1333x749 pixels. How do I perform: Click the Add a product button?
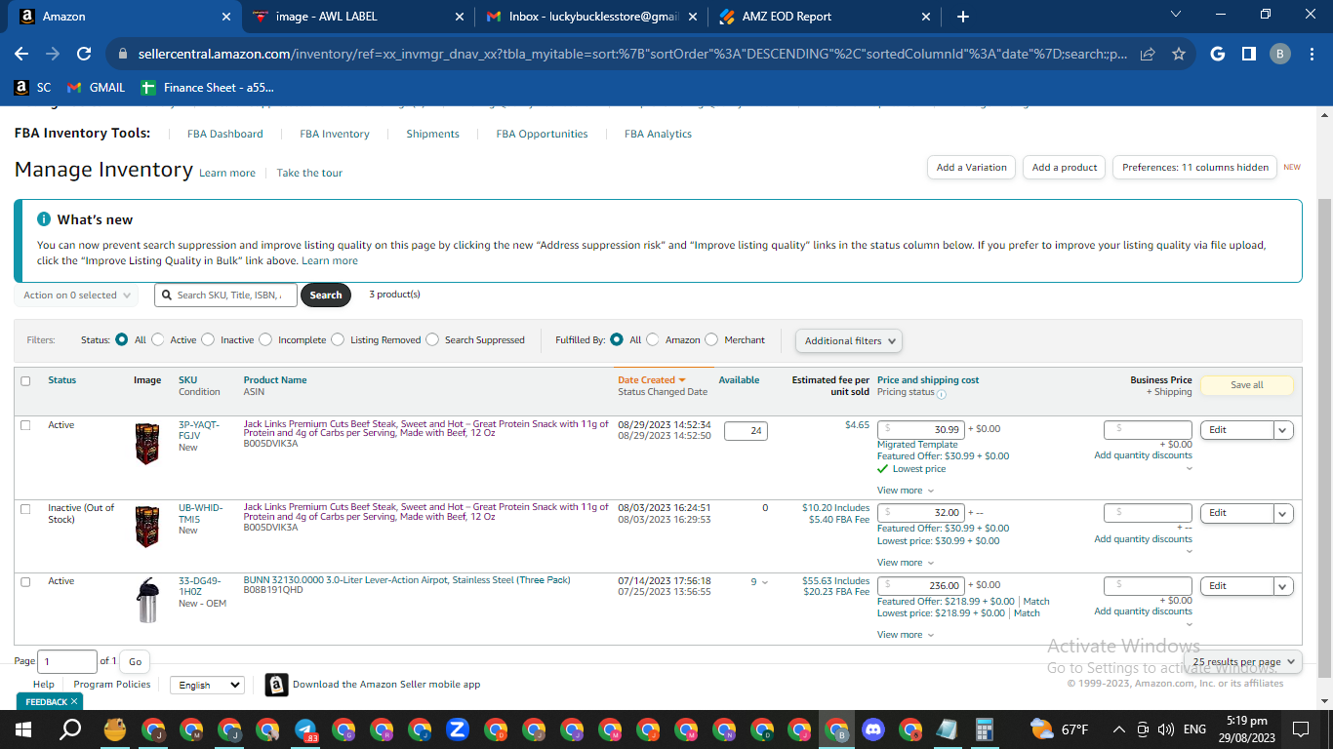tap(1065, 168)
